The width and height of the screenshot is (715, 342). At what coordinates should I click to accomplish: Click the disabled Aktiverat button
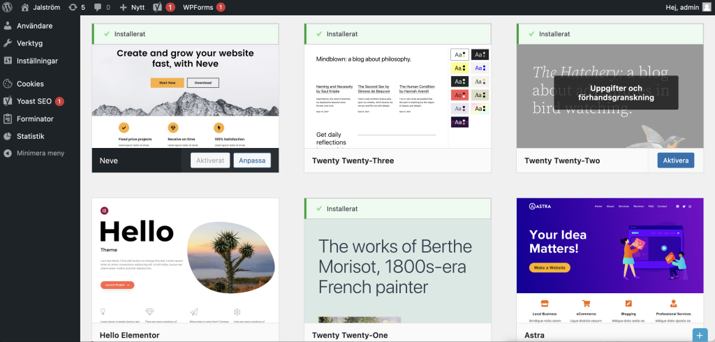pyautogui.click(x=210, y=161)
